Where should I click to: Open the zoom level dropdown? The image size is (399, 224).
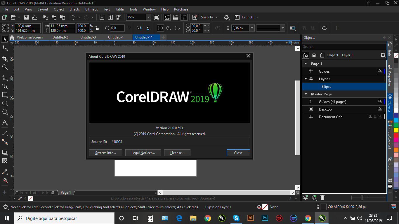click(x=149, y=17)
